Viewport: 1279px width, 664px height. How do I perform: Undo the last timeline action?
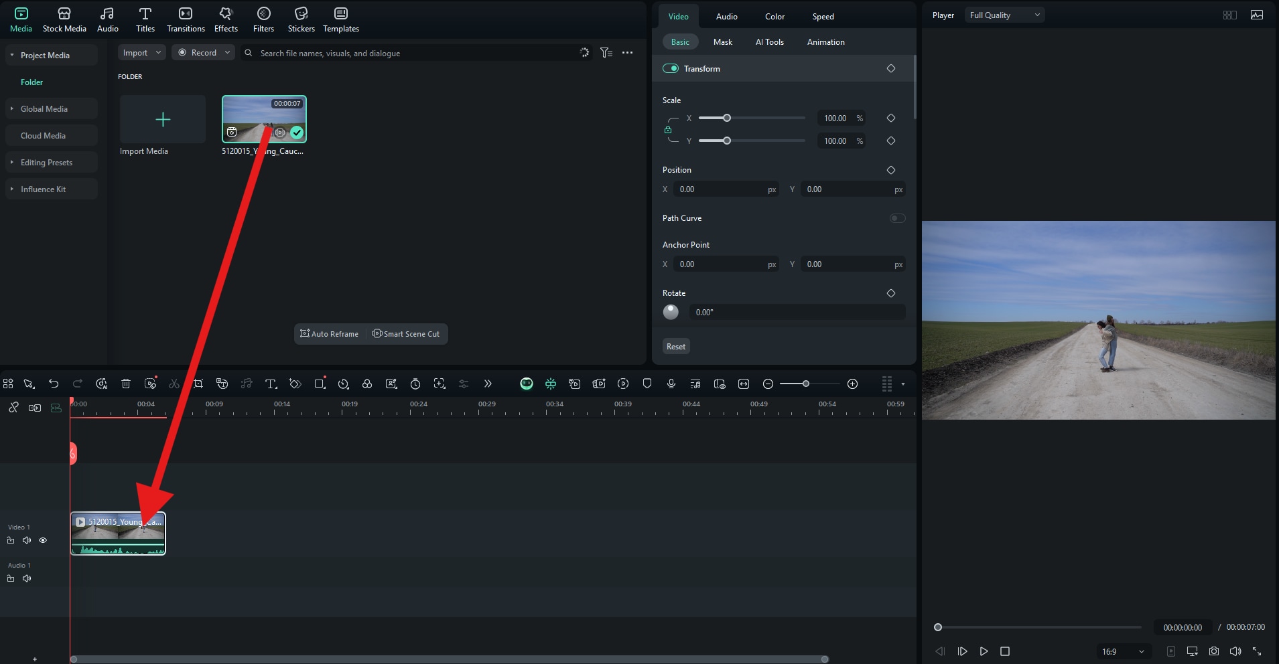click(54, 384)
